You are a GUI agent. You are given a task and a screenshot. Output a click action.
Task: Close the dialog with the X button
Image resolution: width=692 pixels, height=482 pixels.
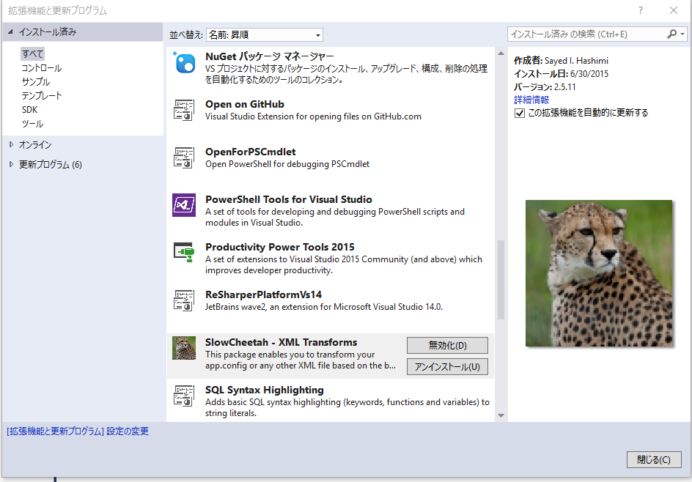click(674, 10)
